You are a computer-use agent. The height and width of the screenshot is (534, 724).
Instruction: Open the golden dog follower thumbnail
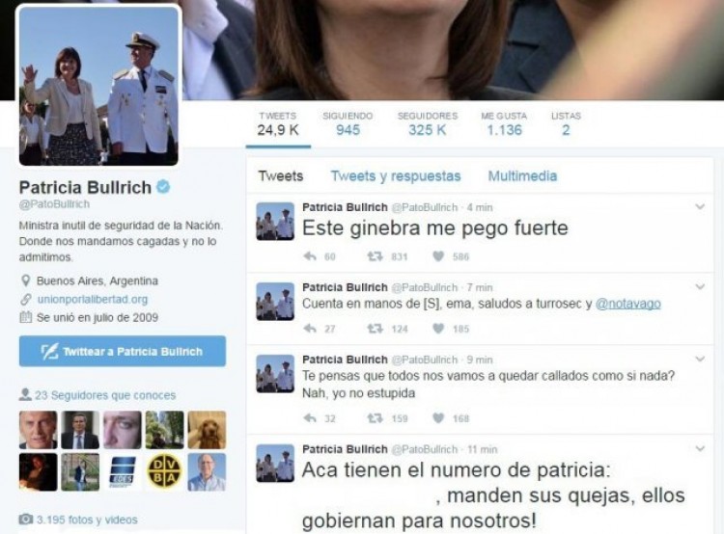click(x=207, y=430)
